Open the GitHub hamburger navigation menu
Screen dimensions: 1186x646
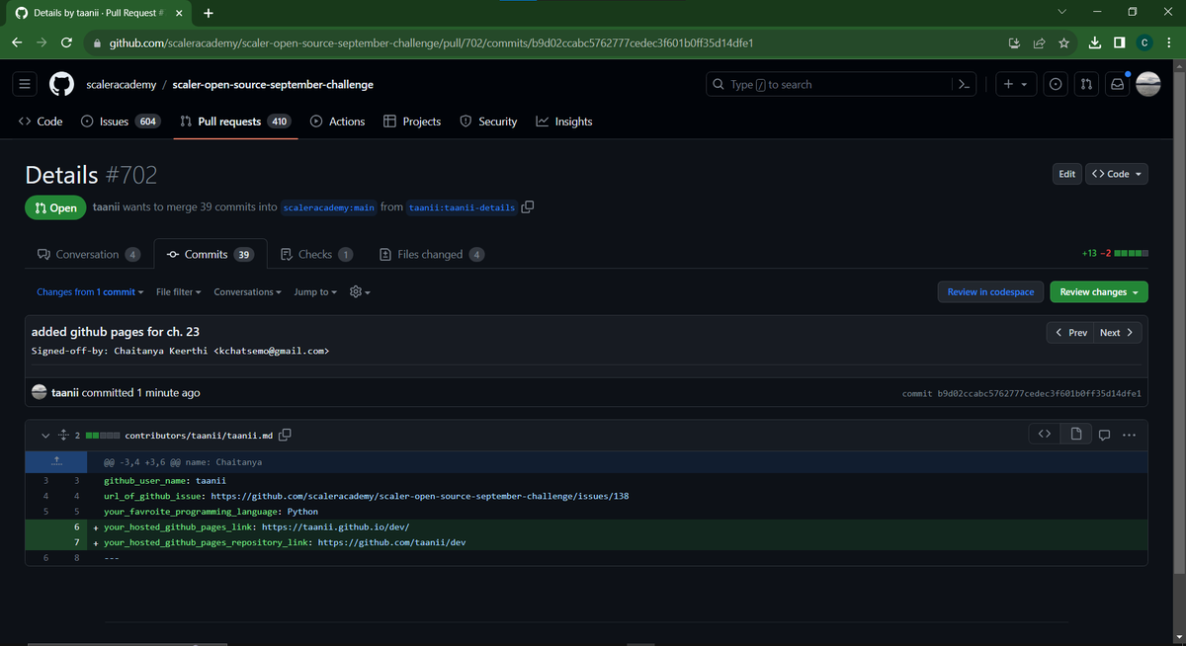point(23,85)
